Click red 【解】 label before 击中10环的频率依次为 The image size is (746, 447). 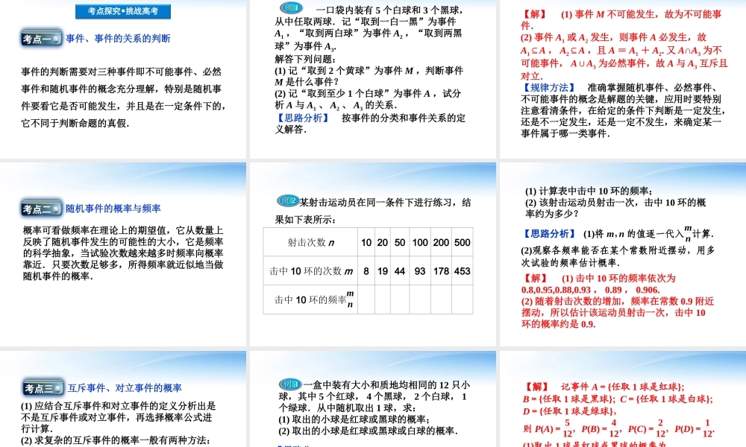(x=535, y=279)
